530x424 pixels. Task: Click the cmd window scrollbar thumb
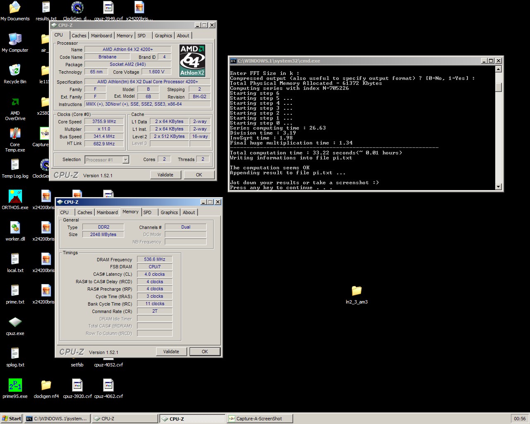tap(499, 87)
